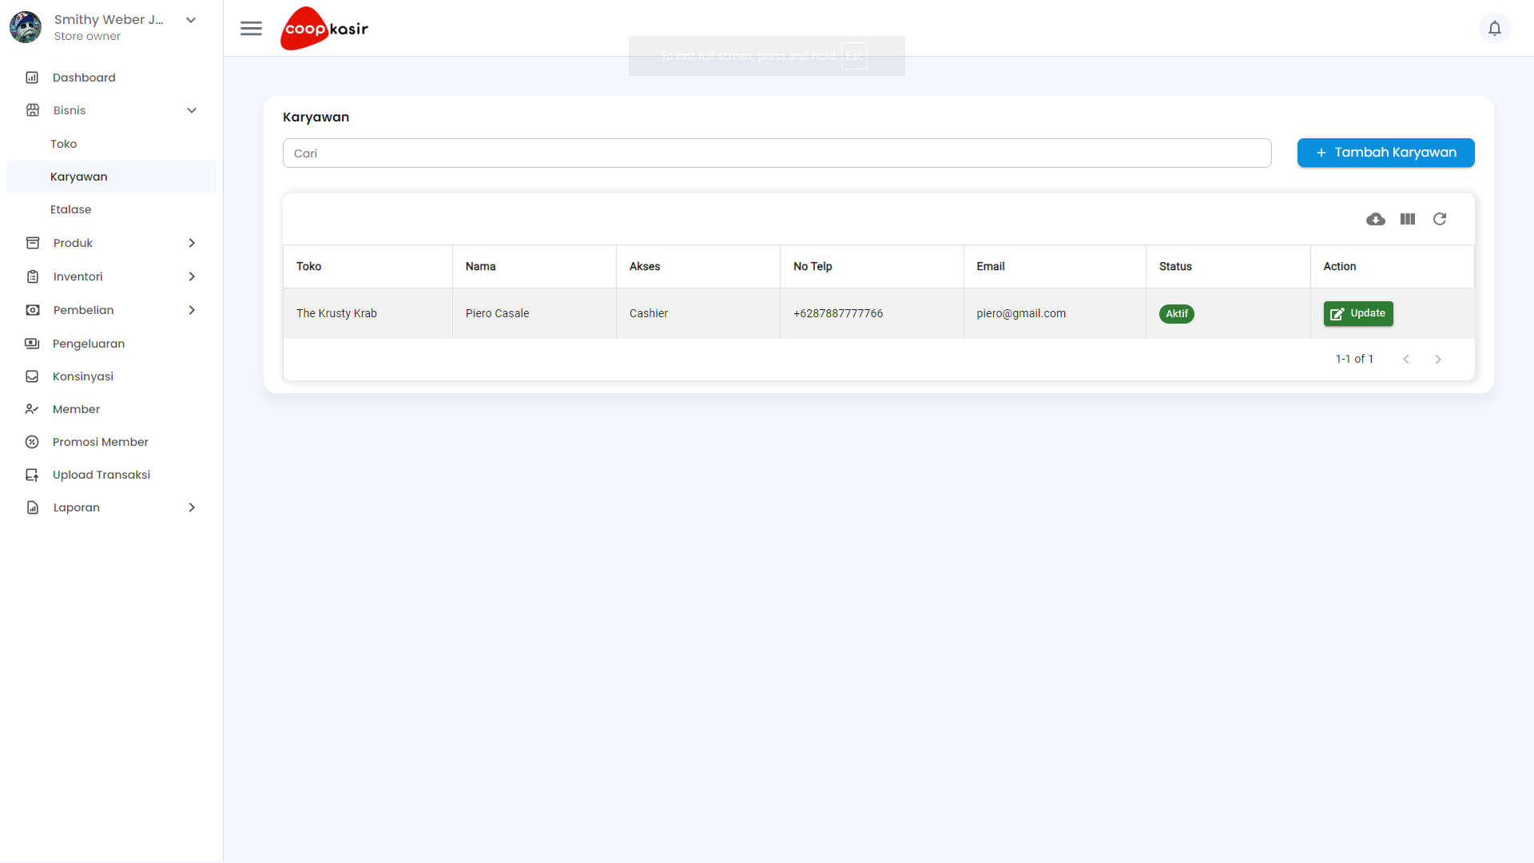
Task: Expand the Produk menu chevron
Action: pyautogui.click(x=192, y=243)
